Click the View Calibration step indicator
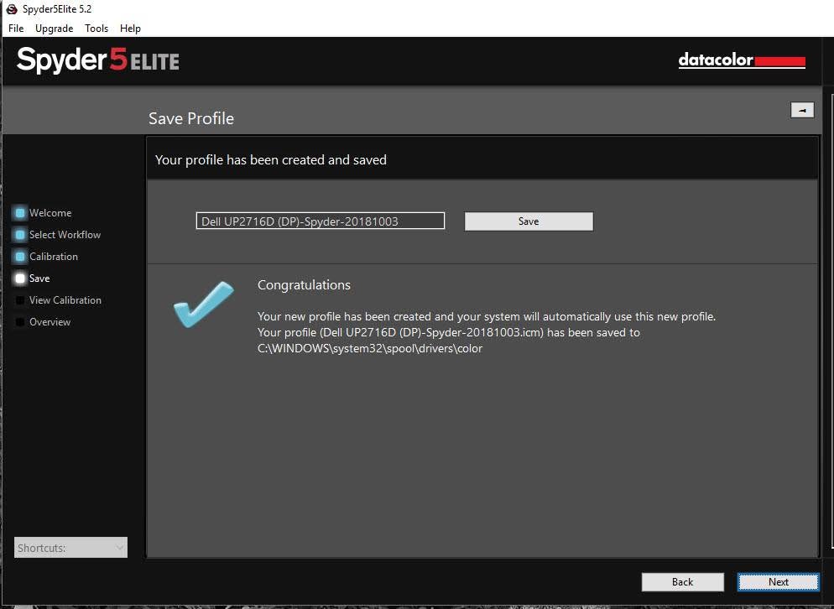Screen dimensions: 834x609 point(20,300)
